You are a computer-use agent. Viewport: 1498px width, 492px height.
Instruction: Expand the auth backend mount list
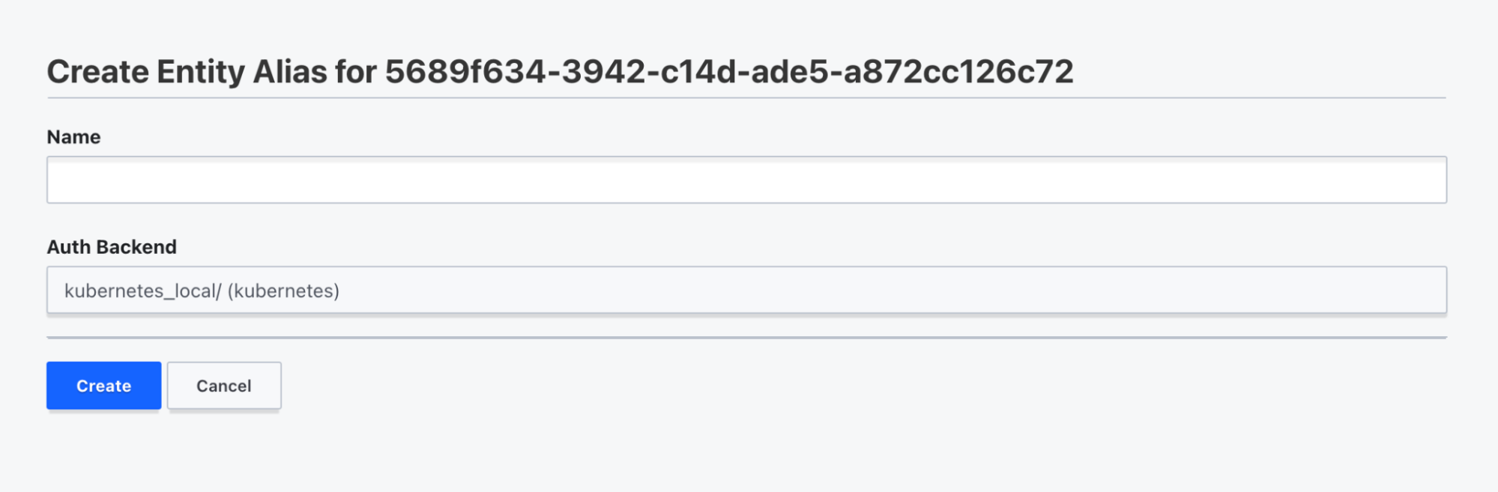(746, 291)
